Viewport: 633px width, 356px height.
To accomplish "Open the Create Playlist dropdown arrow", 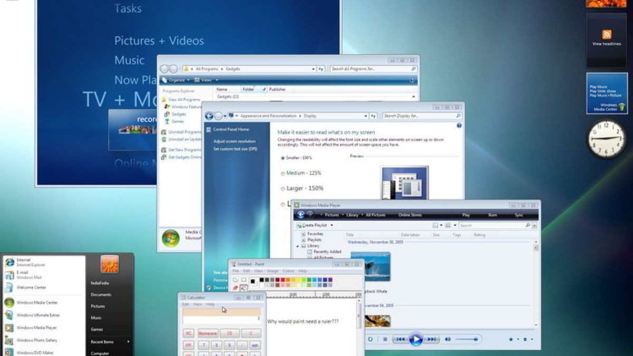I will 333,225.
